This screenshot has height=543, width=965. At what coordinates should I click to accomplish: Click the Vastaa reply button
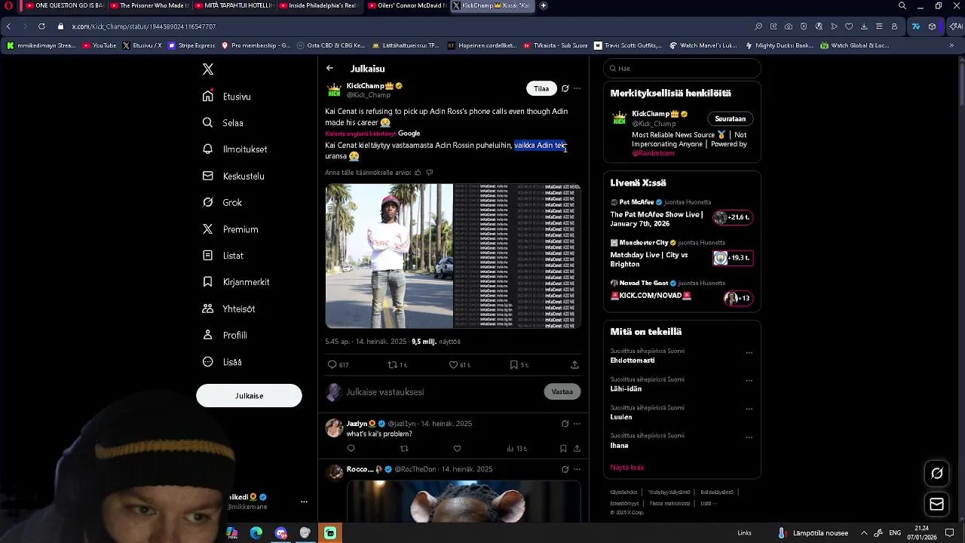coord(562,392)
